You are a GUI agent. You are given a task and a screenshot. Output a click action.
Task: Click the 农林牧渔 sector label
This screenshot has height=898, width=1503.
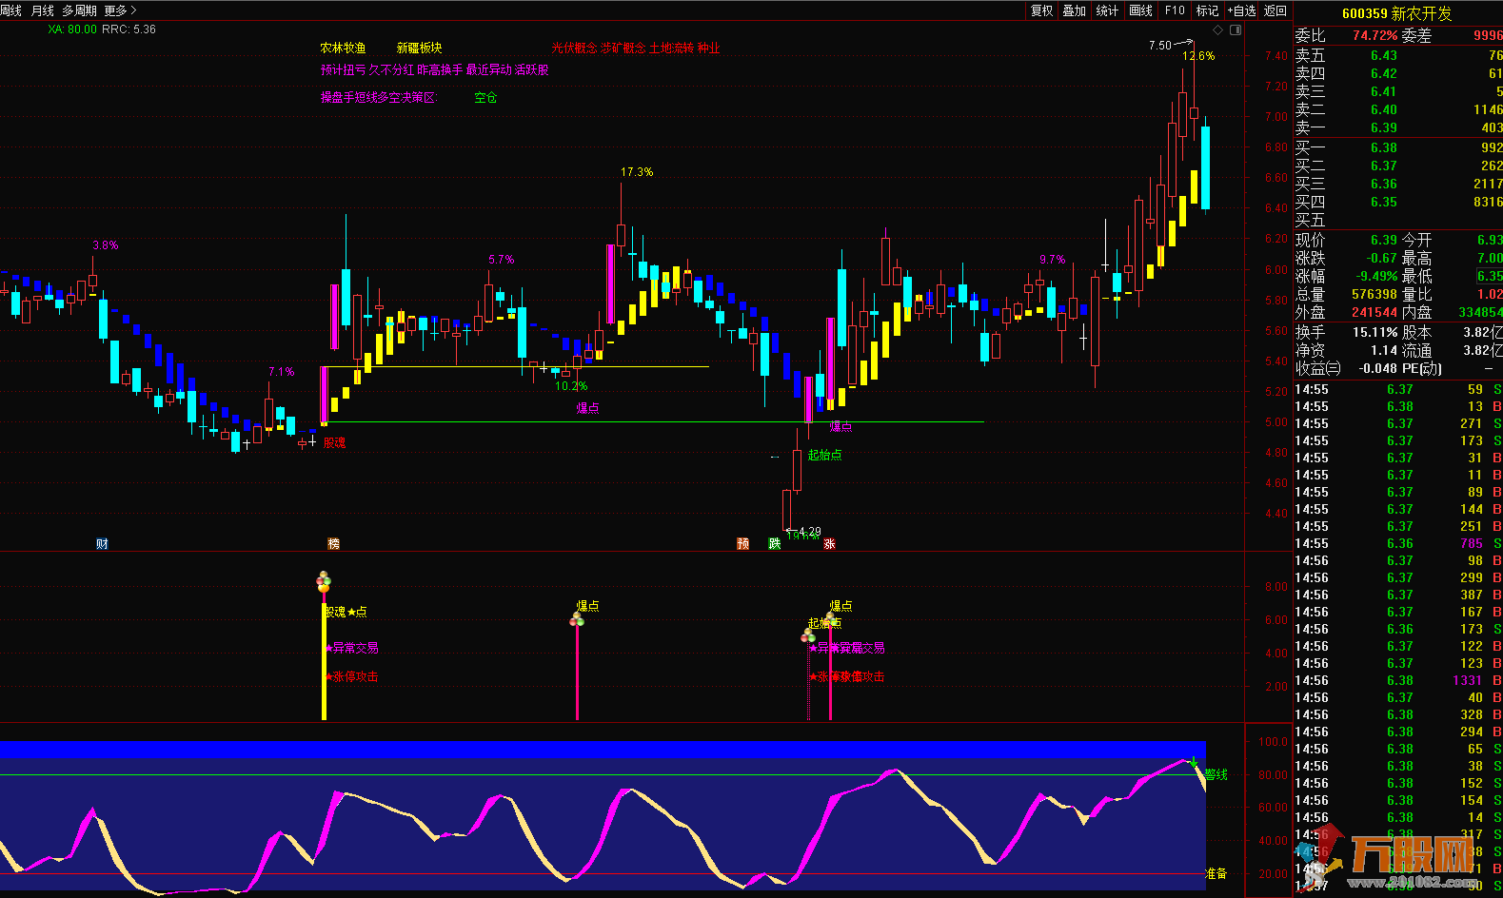pos(343,48)
